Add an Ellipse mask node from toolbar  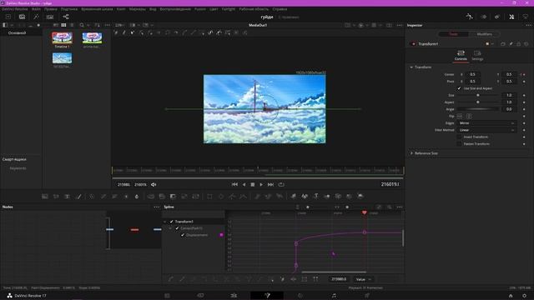click(221, 197)
